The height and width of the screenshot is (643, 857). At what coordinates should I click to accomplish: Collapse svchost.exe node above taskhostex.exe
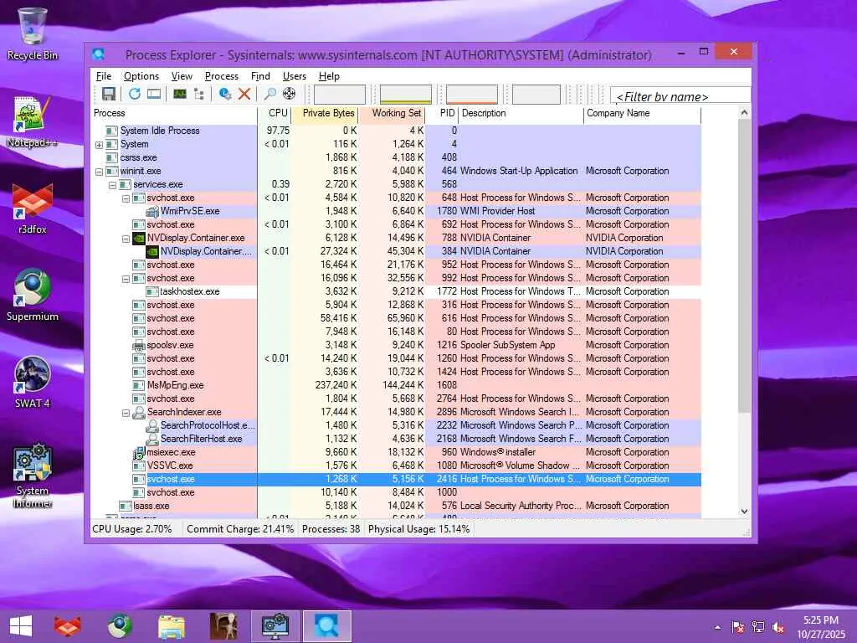(126, 279)
